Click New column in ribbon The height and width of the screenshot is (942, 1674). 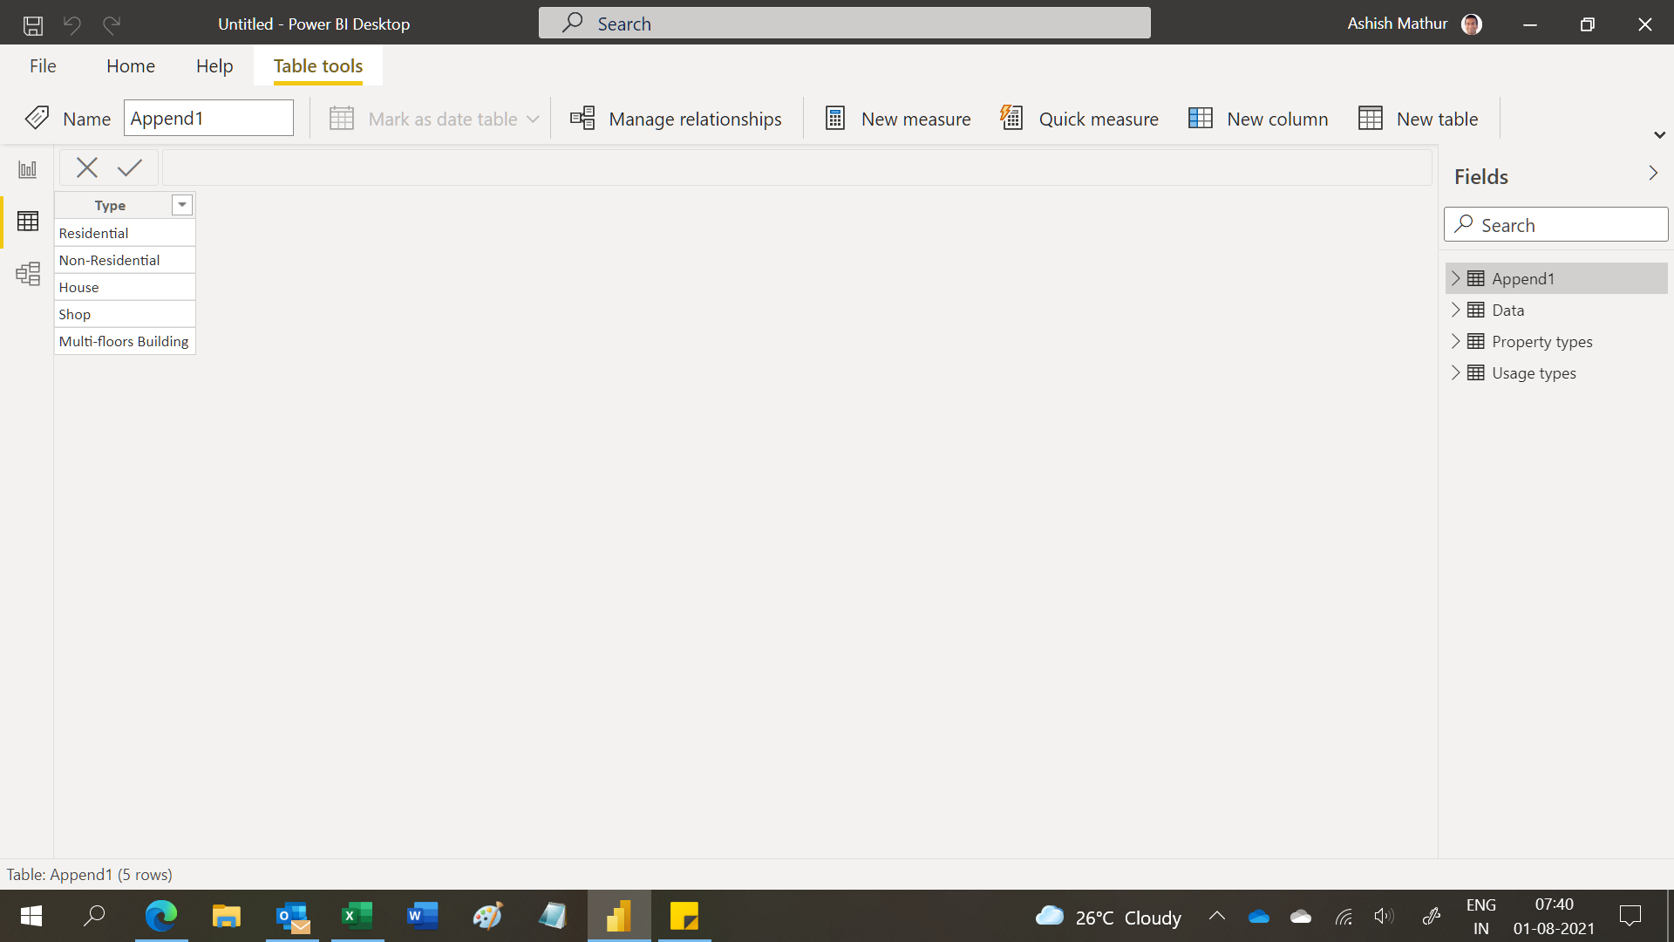coord(1258,119)
